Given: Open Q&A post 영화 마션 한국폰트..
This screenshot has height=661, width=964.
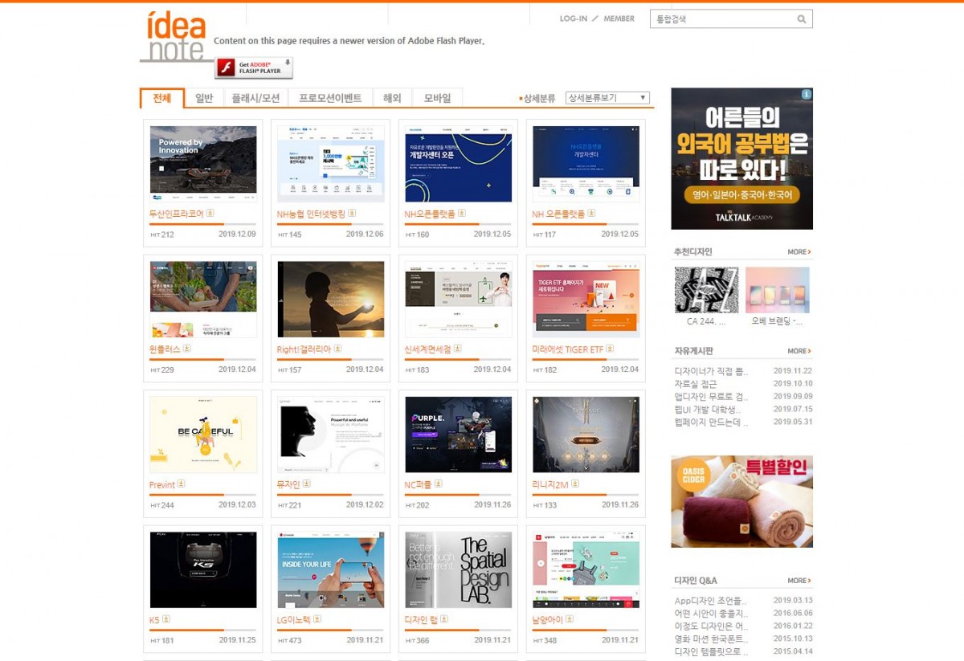Looking at the screenshot, I should point(711,639).
